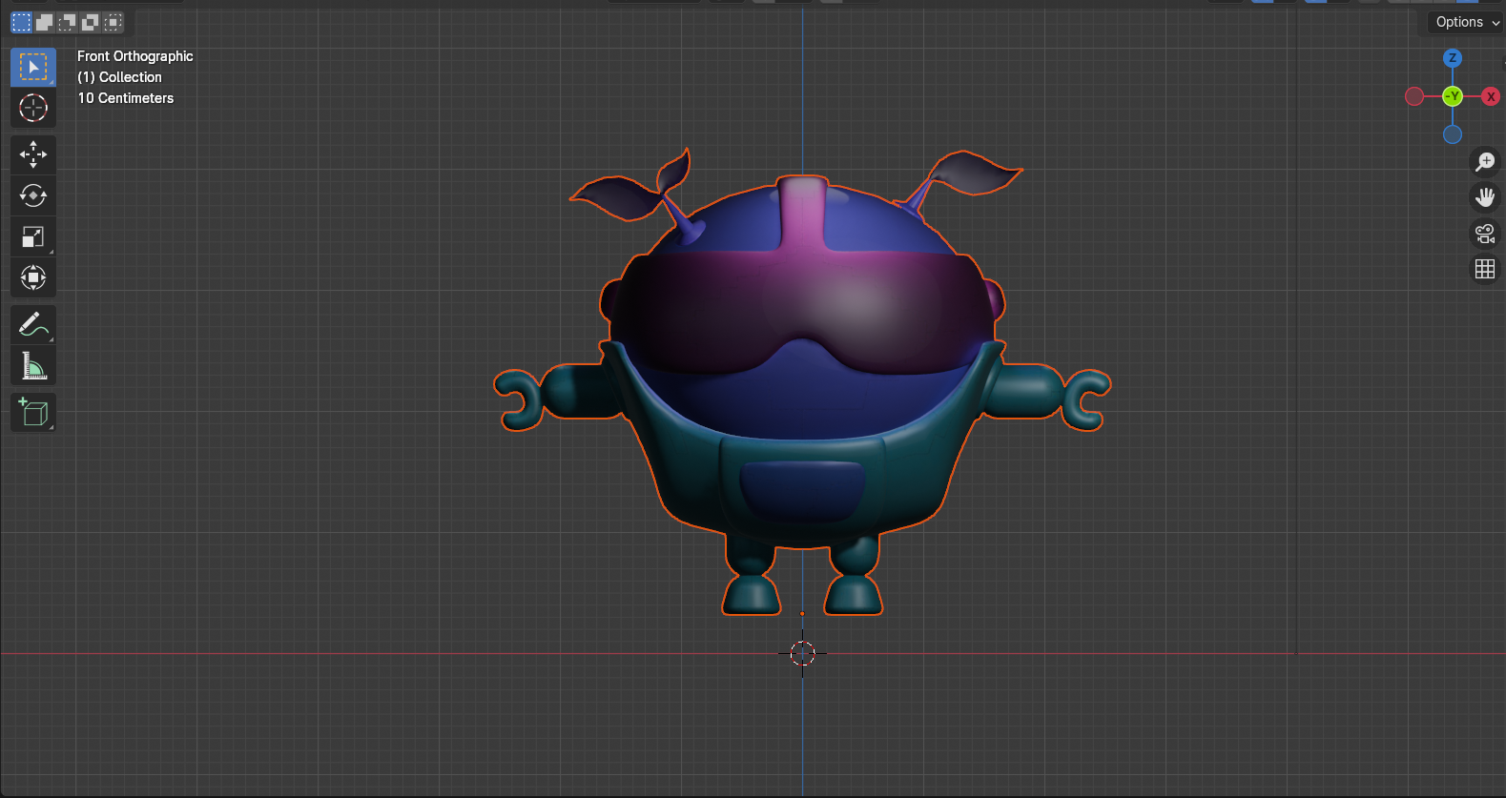Activate the 3D Cursor tool

(x=33, y=108)
